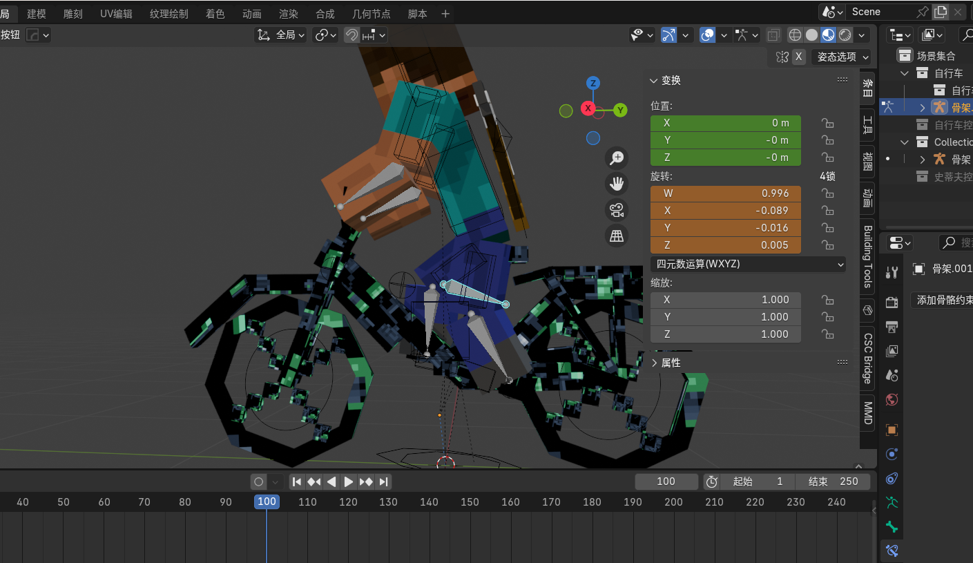The image size is (973, 563).
Task: Switch to the 建模 workspace tab
Action: 37,13
